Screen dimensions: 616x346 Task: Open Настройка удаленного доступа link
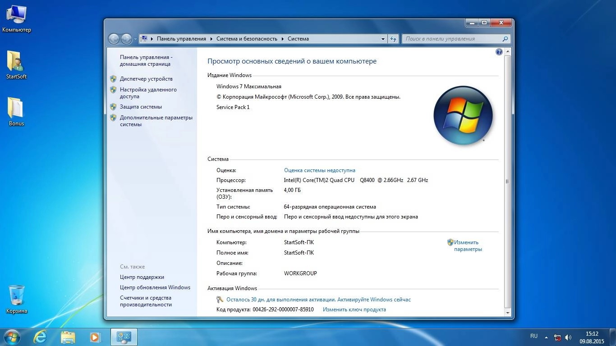[x=148, y=93]
